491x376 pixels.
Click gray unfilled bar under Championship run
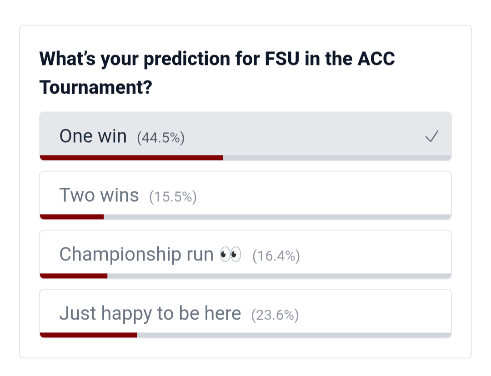[x=279, y=276]
